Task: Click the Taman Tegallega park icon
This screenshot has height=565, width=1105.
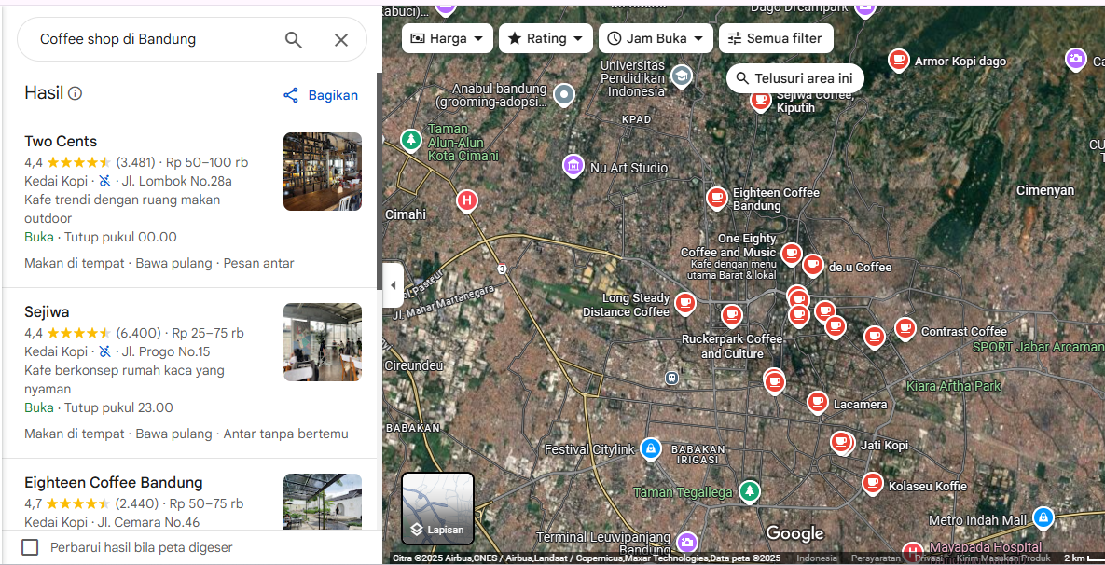Action: (x=750, y=491)
